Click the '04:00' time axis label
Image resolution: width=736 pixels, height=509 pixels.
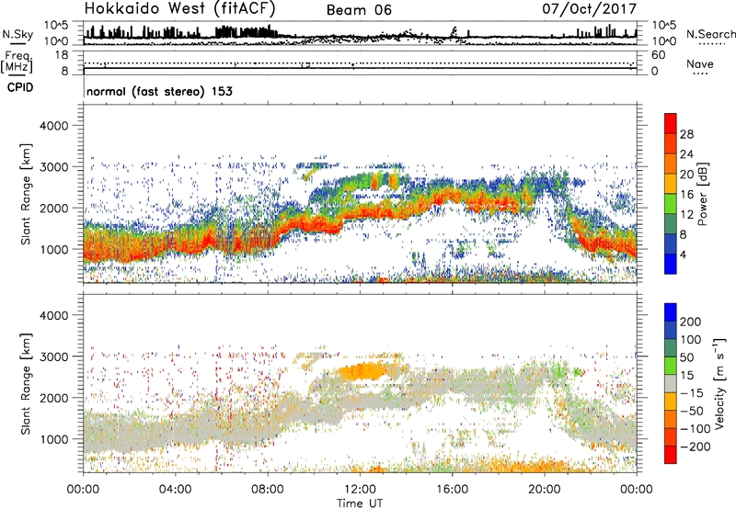pos(175,490)
